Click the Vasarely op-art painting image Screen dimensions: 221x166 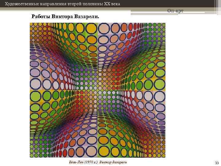[98, 90]
